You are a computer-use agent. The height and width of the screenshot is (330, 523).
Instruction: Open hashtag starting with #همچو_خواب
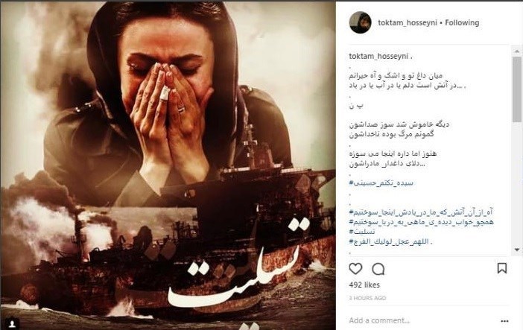tap(421, 222)
